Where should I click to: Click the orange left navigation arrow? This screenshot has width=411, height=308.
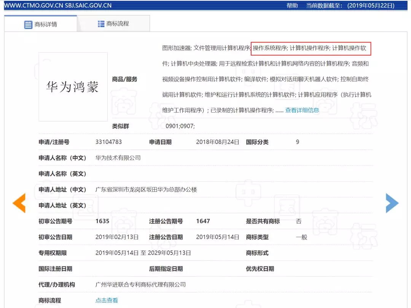coord(19,203)
